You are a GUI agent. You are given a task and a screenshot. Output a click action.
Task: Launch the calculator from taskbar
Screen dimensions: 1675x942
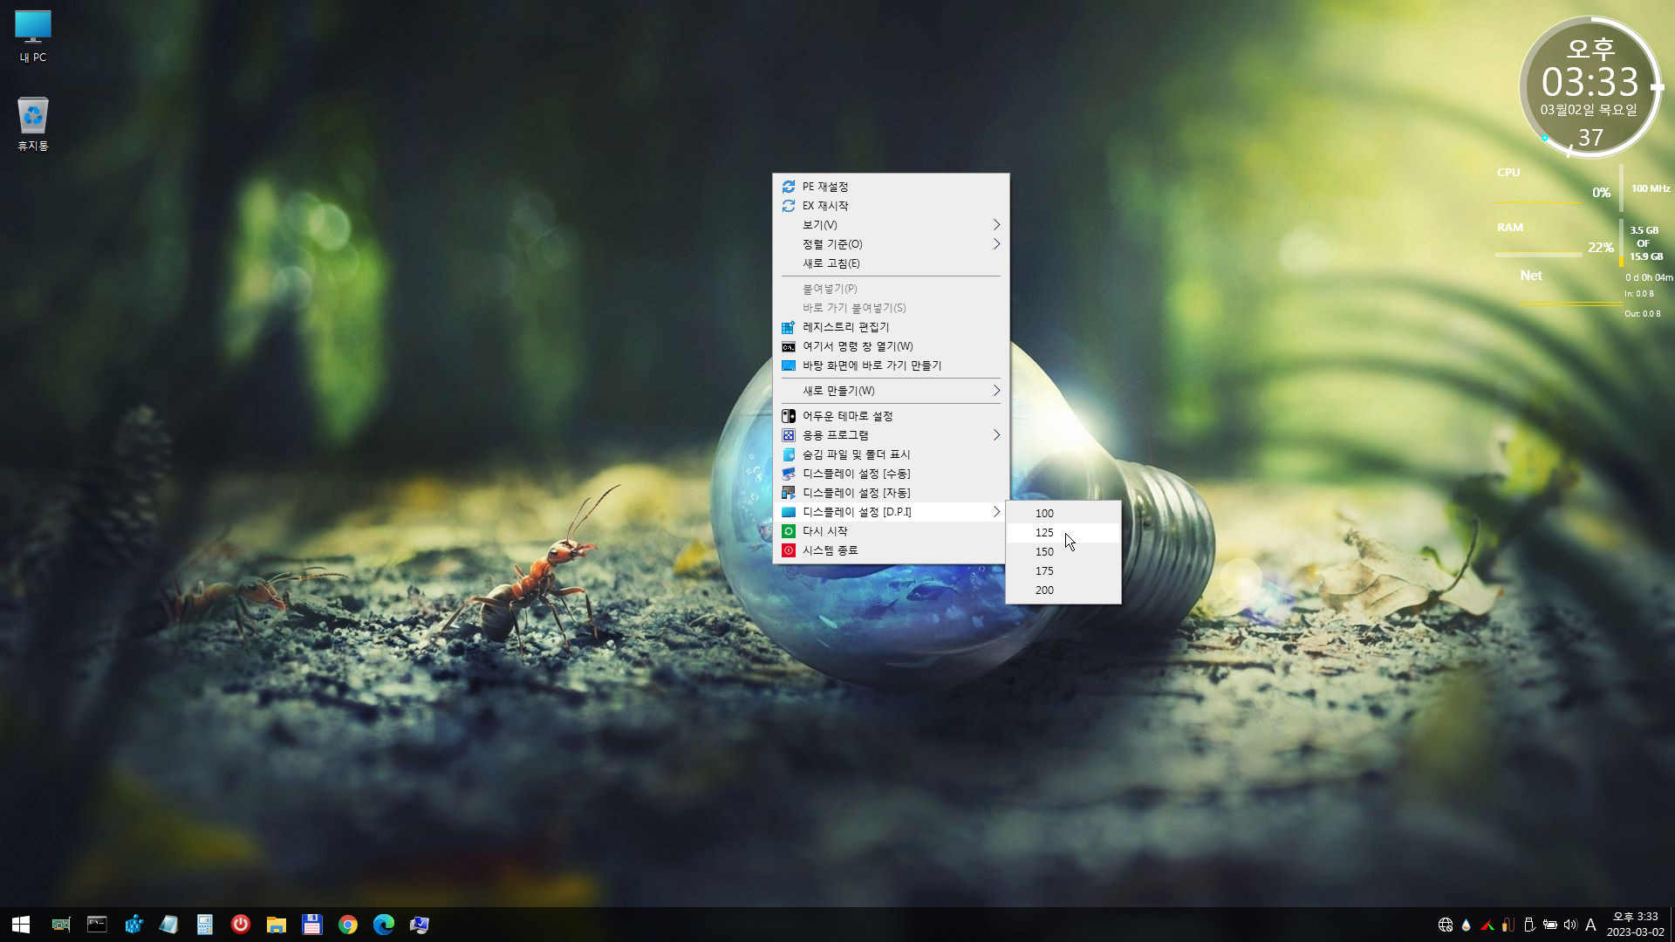[x=205, y=925]
